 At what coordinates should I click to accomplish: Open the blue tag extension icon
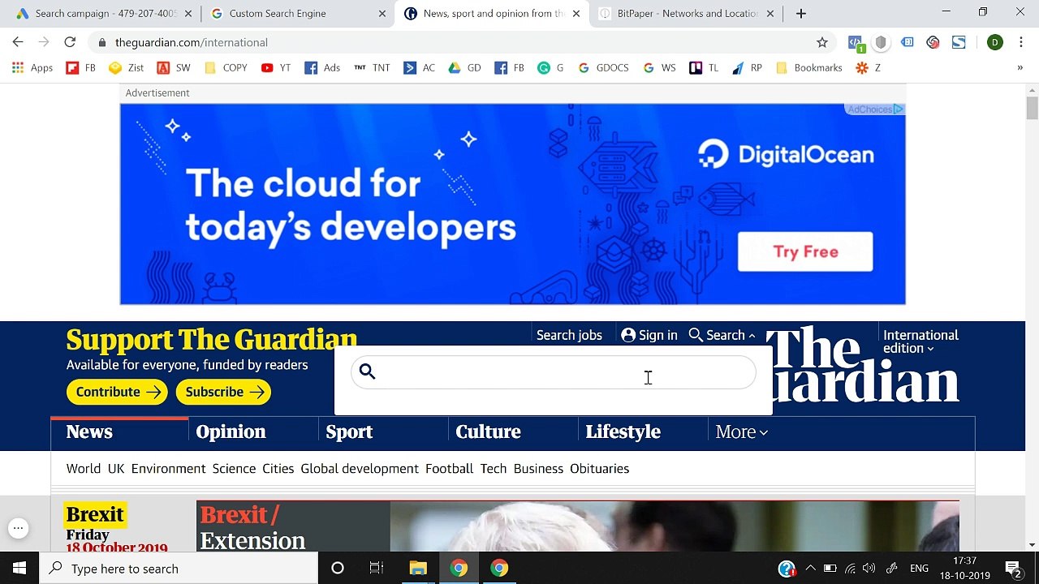pos(908,42)
